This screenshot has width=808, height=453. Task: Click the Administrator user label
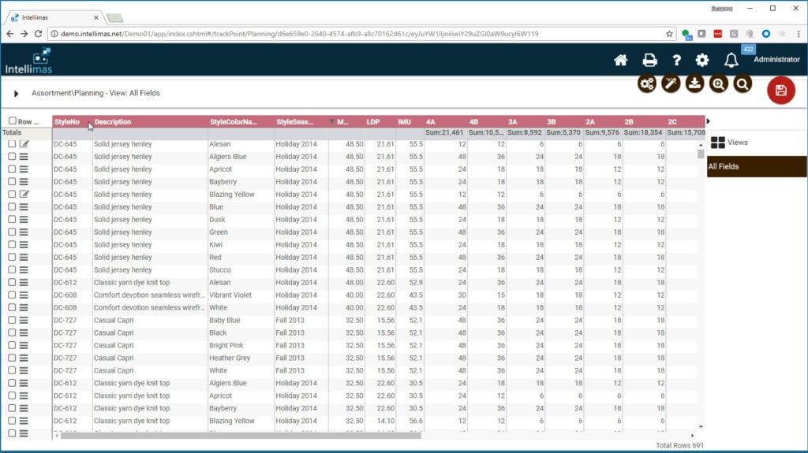coord(776,60)
